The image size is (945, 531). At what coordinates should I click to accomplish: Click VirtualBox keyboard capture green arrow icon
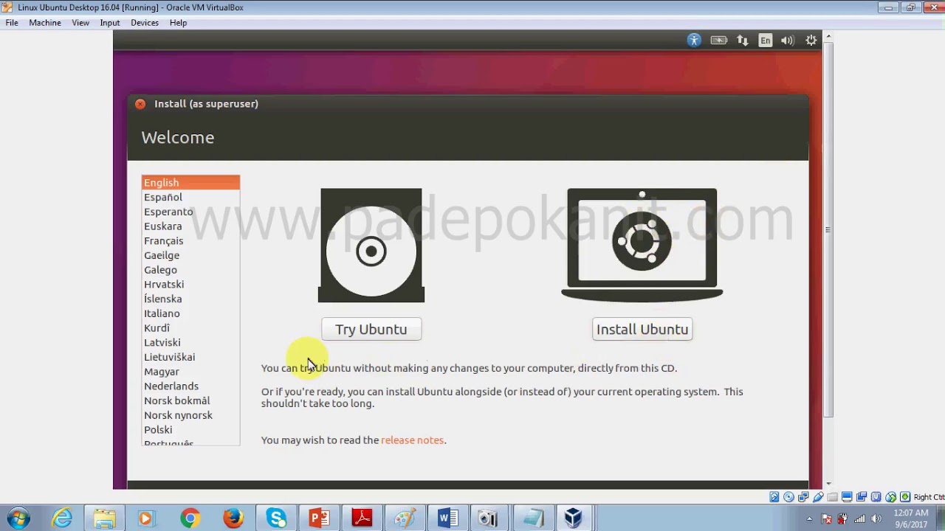pyautogui.click(x=905, y=497)
